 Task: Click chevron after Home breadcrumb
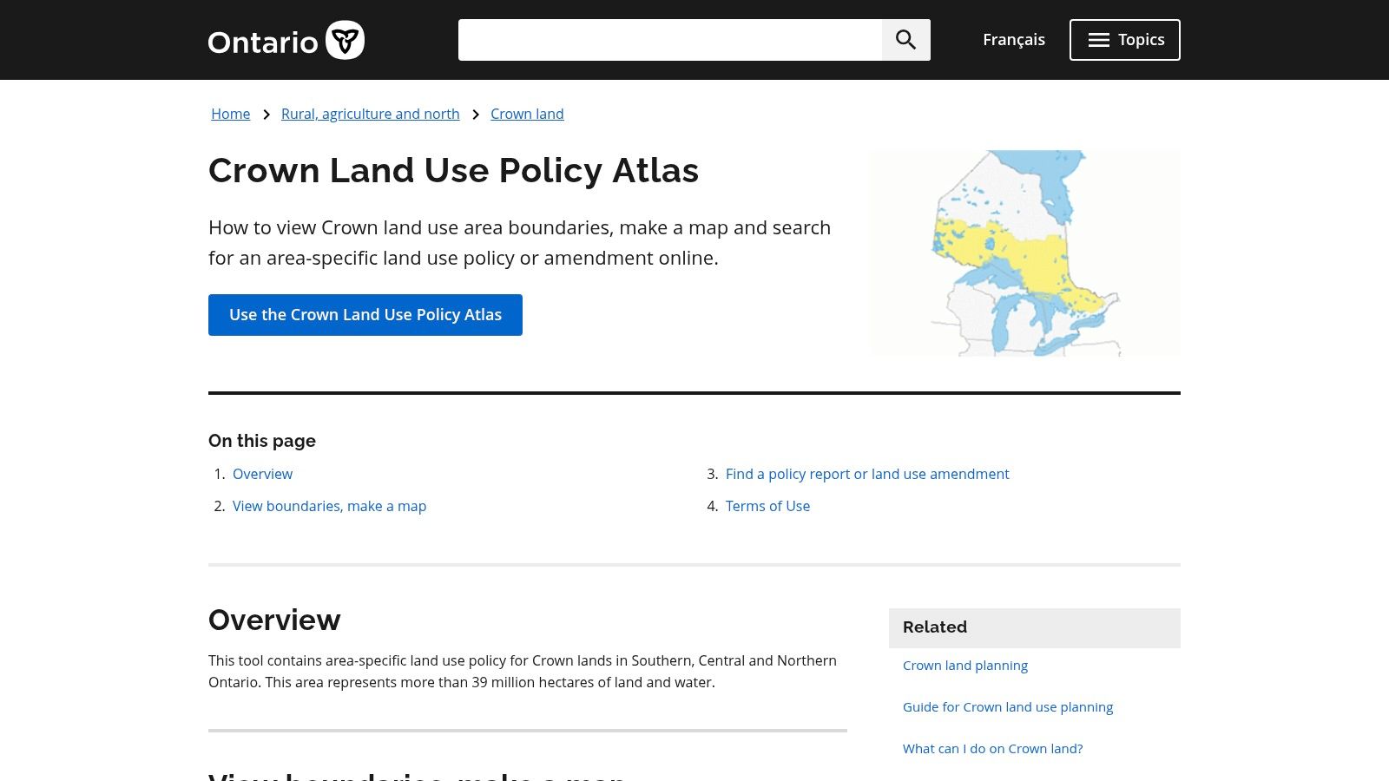[x=266, y=115]
